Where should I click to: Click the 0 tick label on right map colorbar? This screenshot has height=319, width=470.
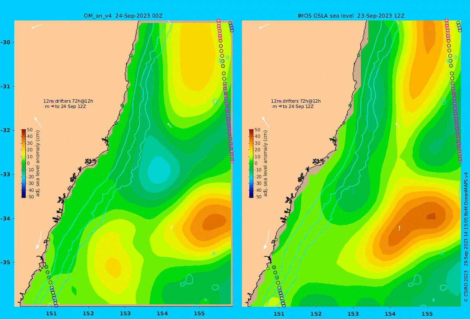click(x=256, y=164)
